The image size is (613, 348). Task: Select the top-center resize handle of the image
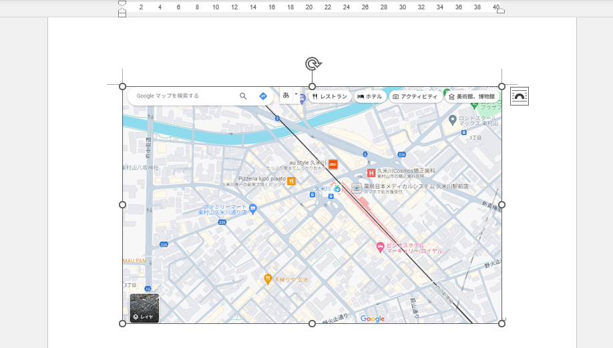[312, 86]
